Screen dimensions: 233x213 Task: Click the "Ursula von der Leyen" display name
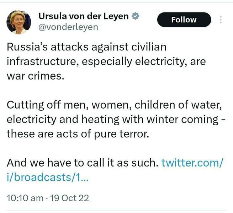84,17
